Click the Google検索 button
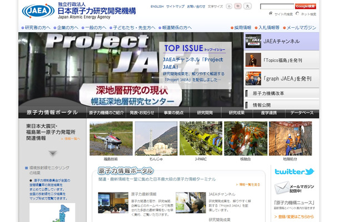 coord(305,6)
